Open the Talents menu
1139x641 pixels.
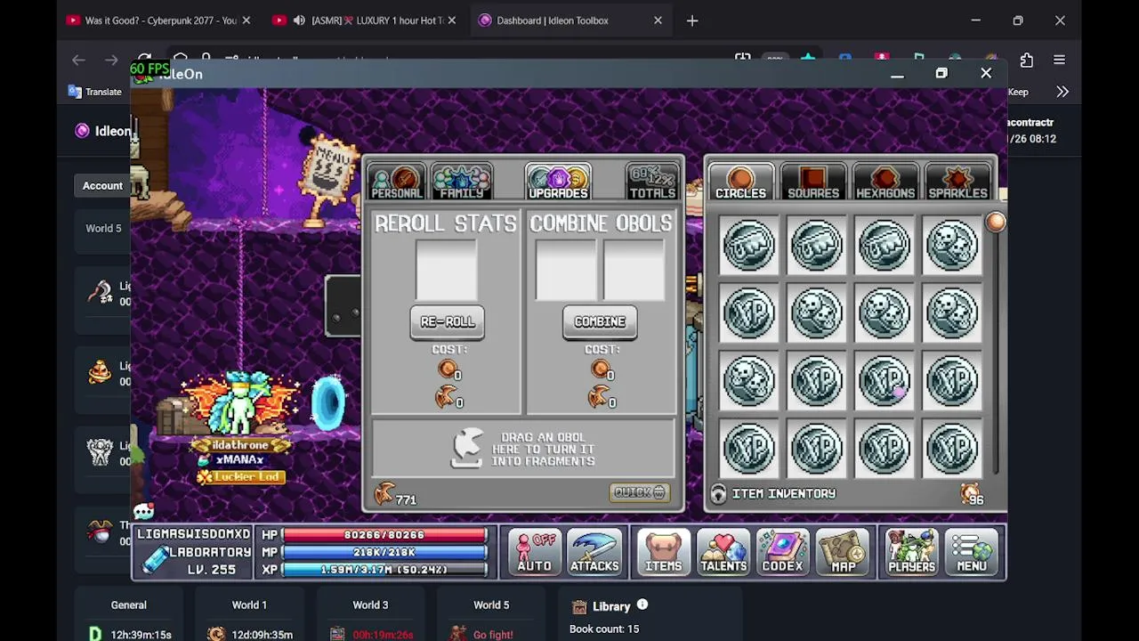coord(723,551)
